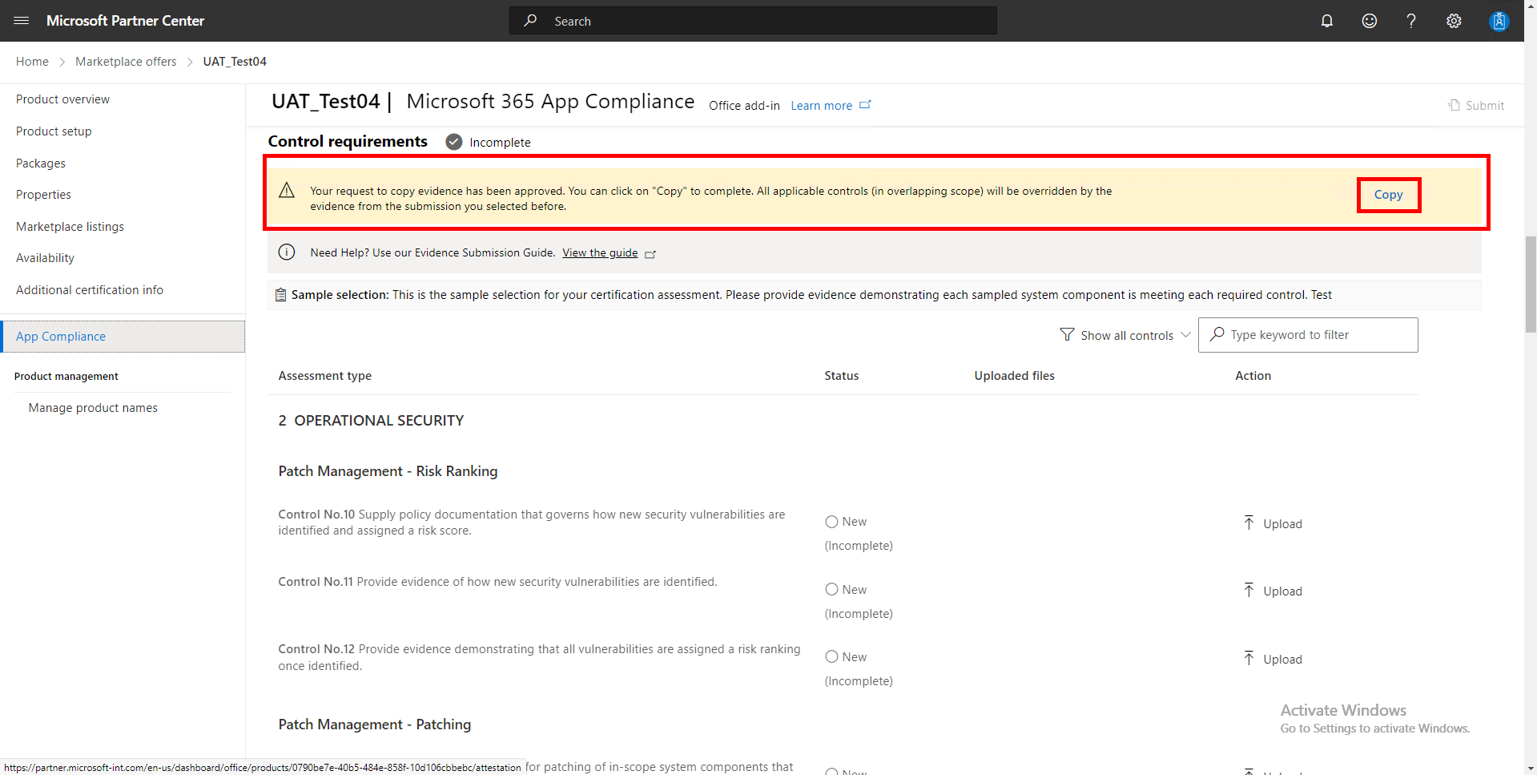Select New status circle for Control No.12
The image size is (1537, 775).
tap(831, 656)
